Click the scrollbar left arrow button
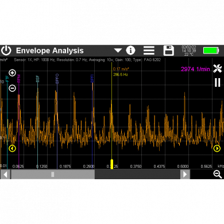The height and width of the screenshot is (224, 224). click(5, 175)
